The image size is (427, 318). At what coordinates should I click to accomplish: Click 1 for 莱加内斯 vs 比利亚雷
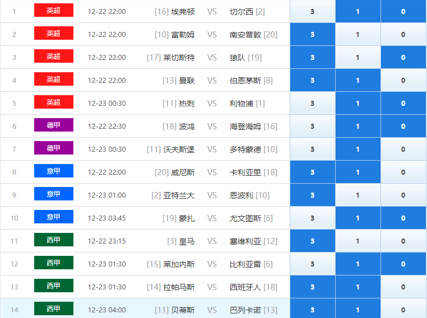click(x=358, y=264)
